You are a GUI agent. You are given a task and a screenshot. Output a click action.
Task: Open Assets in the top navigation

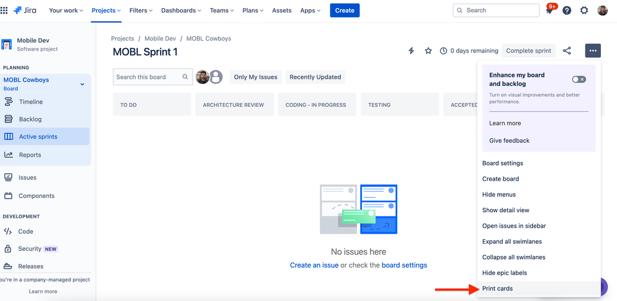pos(282,10)
